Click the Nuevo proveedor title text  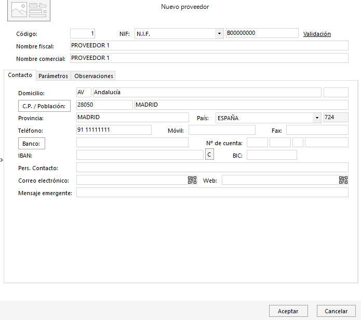[185, 7]
